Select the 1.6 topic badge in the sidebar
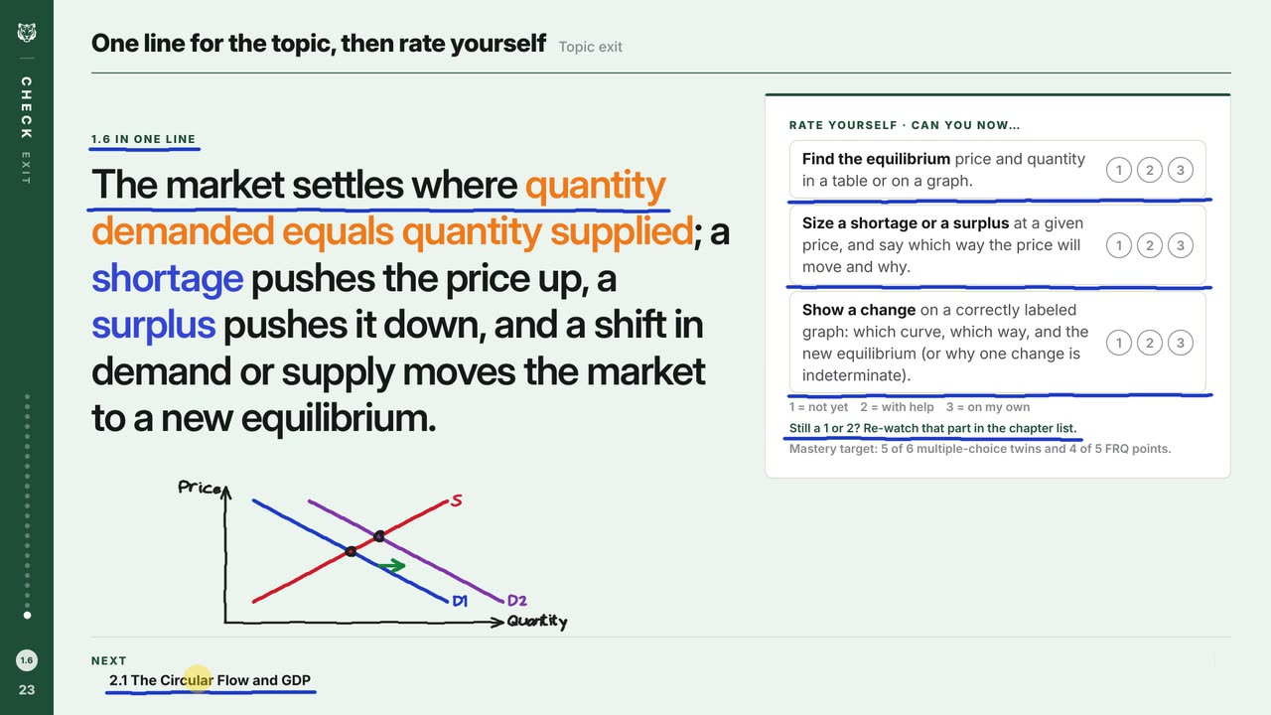Image resolution: width=1271 pixels, height=715 pixels. pyautogui.click(x=27, y=660)
